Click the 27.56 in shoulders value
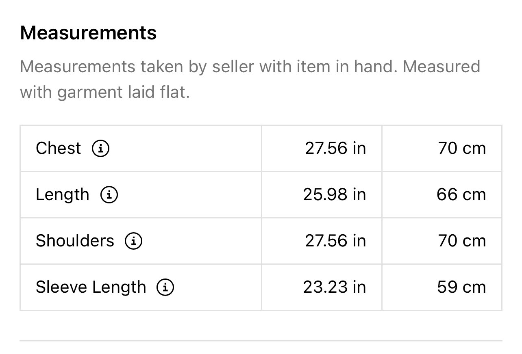522x354 pixels. point(336,241)
